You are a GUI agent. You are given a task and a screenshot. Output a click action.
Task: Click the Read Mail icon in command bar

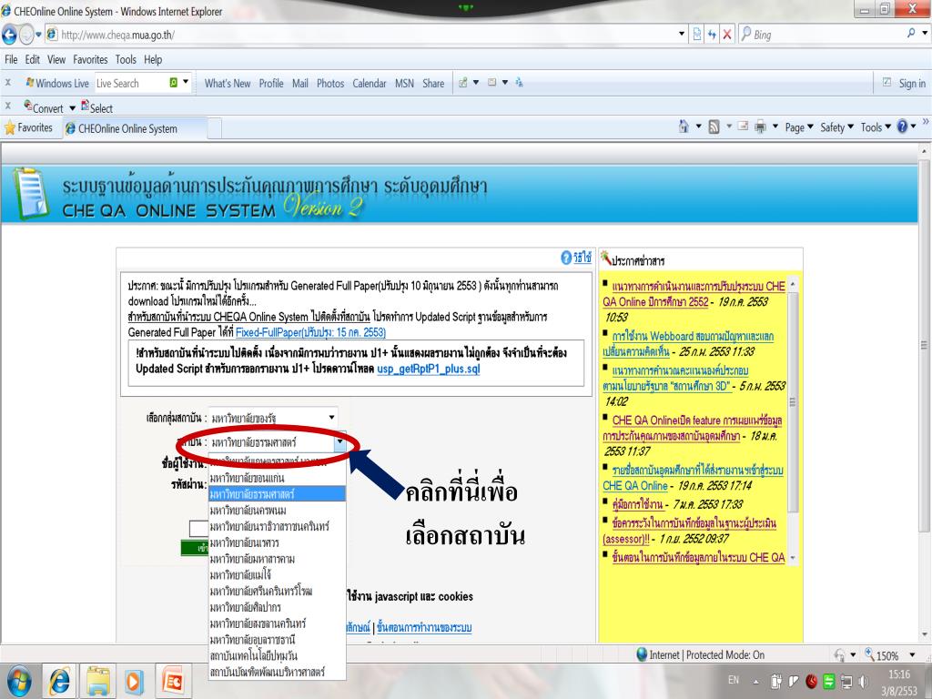[x=743, y=127]
